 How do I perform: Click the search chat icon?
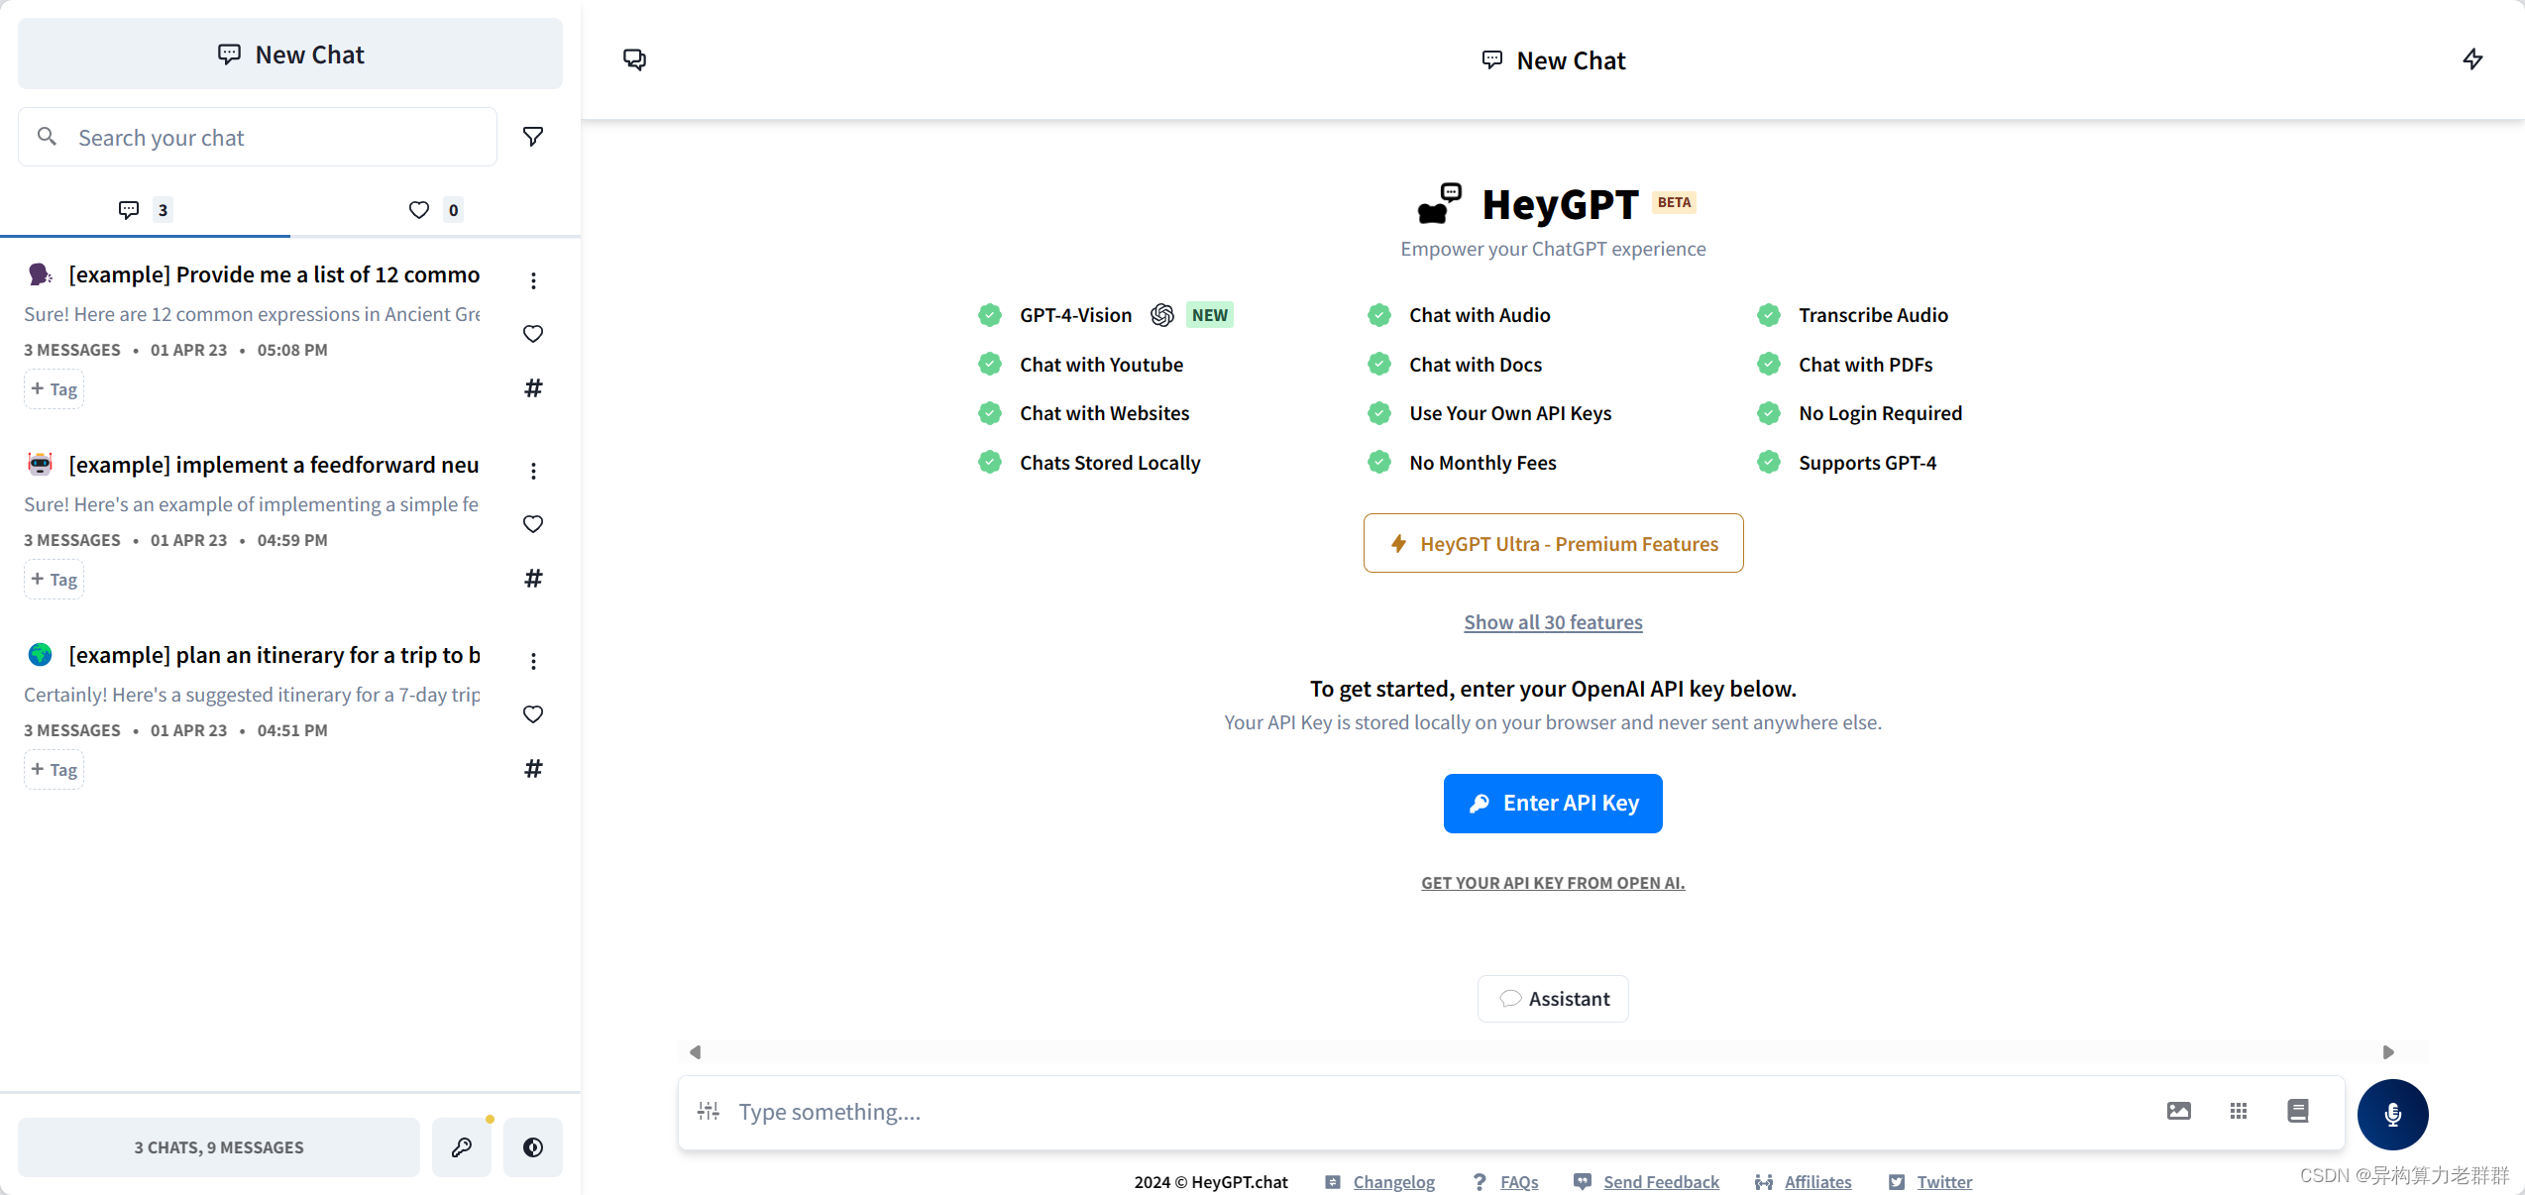click(50, 136)
